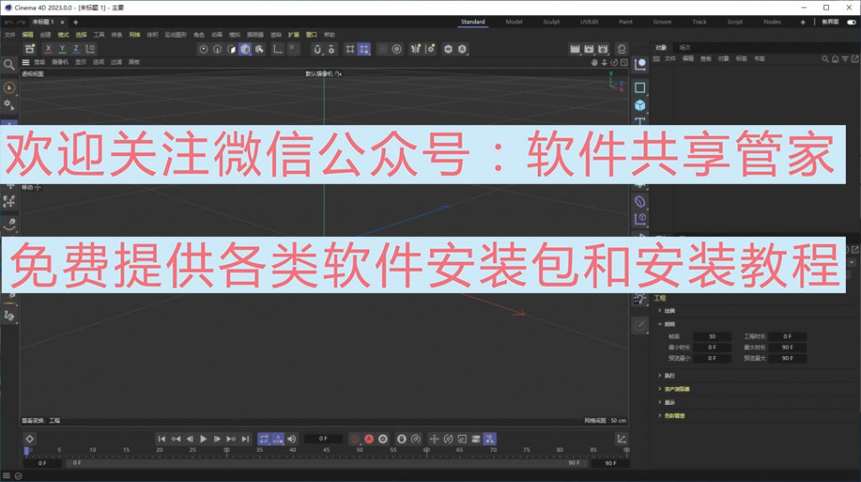
Task: Open the render settings clapperboard with gear
Action: pyautogui.click(x=603, y=50)
